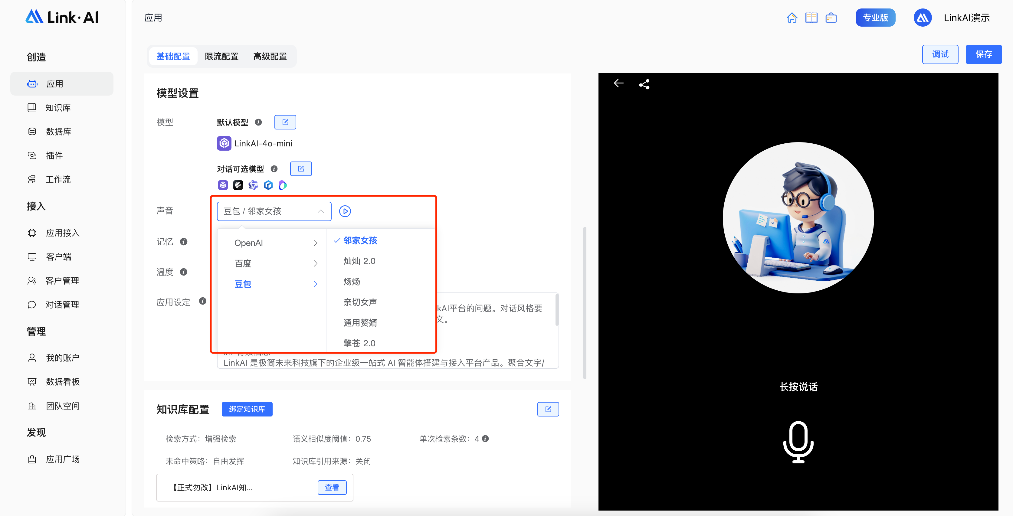Click the home icon in top bar
This screenshot has width=1013, height=516.
click(x=792, y=18)
